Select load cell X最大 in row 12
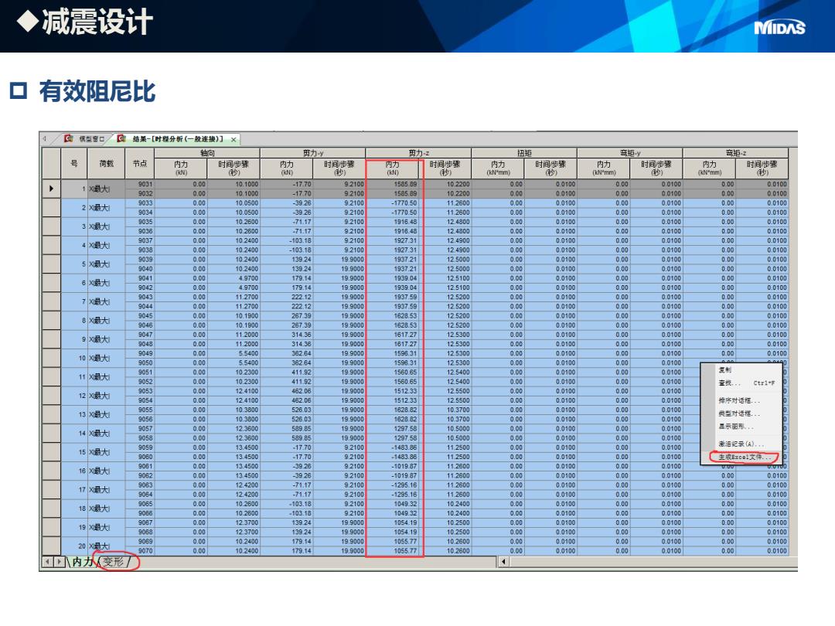This screenshot has width=835, height=626. 107,396
